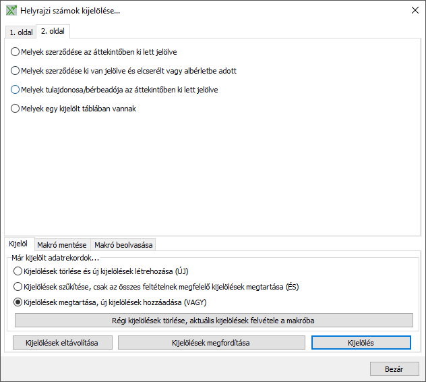The height and width of the screenshot is (382, 426).
Task: Open the '2. oldal' tab
Action: [x=53, y=31]
